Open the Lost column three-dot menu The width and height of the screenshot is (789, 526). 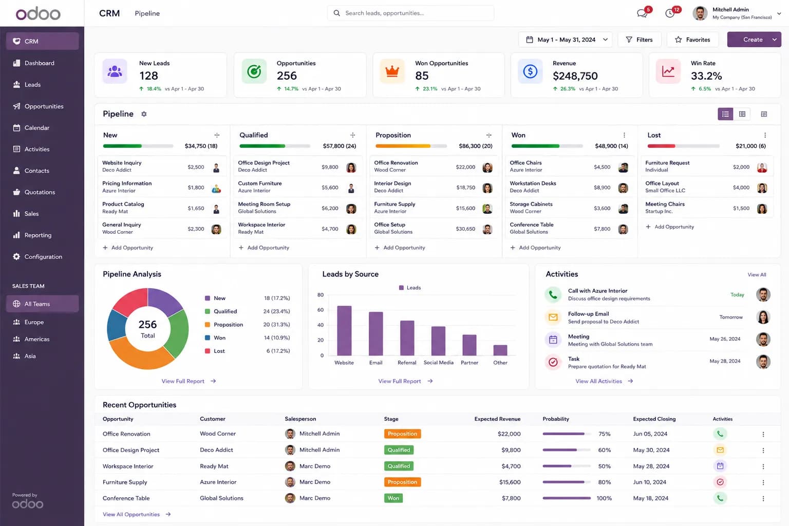(x=765, y=135)
